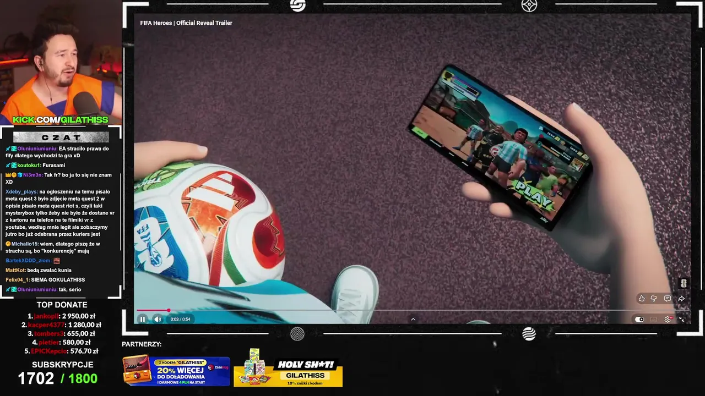Click the TOP DONATE heading
The height and width of the screenshot is (396, 705).
62,305
